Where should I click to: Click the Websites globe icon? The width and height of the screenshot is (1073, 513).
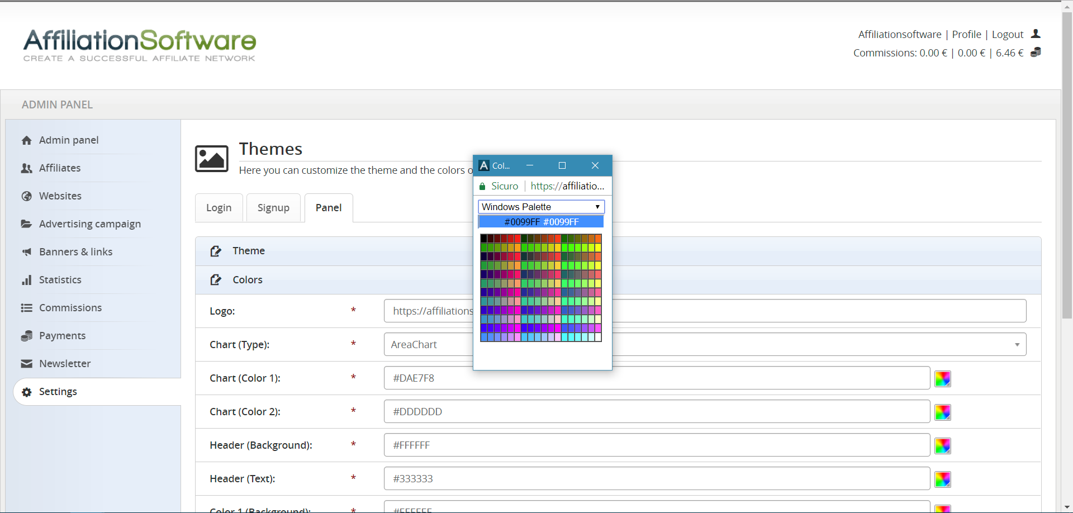[x=26, y=196]
